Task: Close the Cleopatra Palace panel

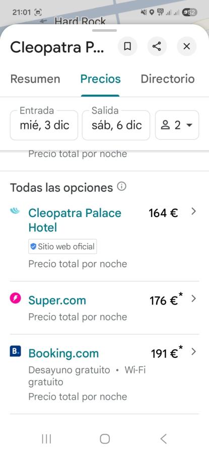Action: click(187, 46)
